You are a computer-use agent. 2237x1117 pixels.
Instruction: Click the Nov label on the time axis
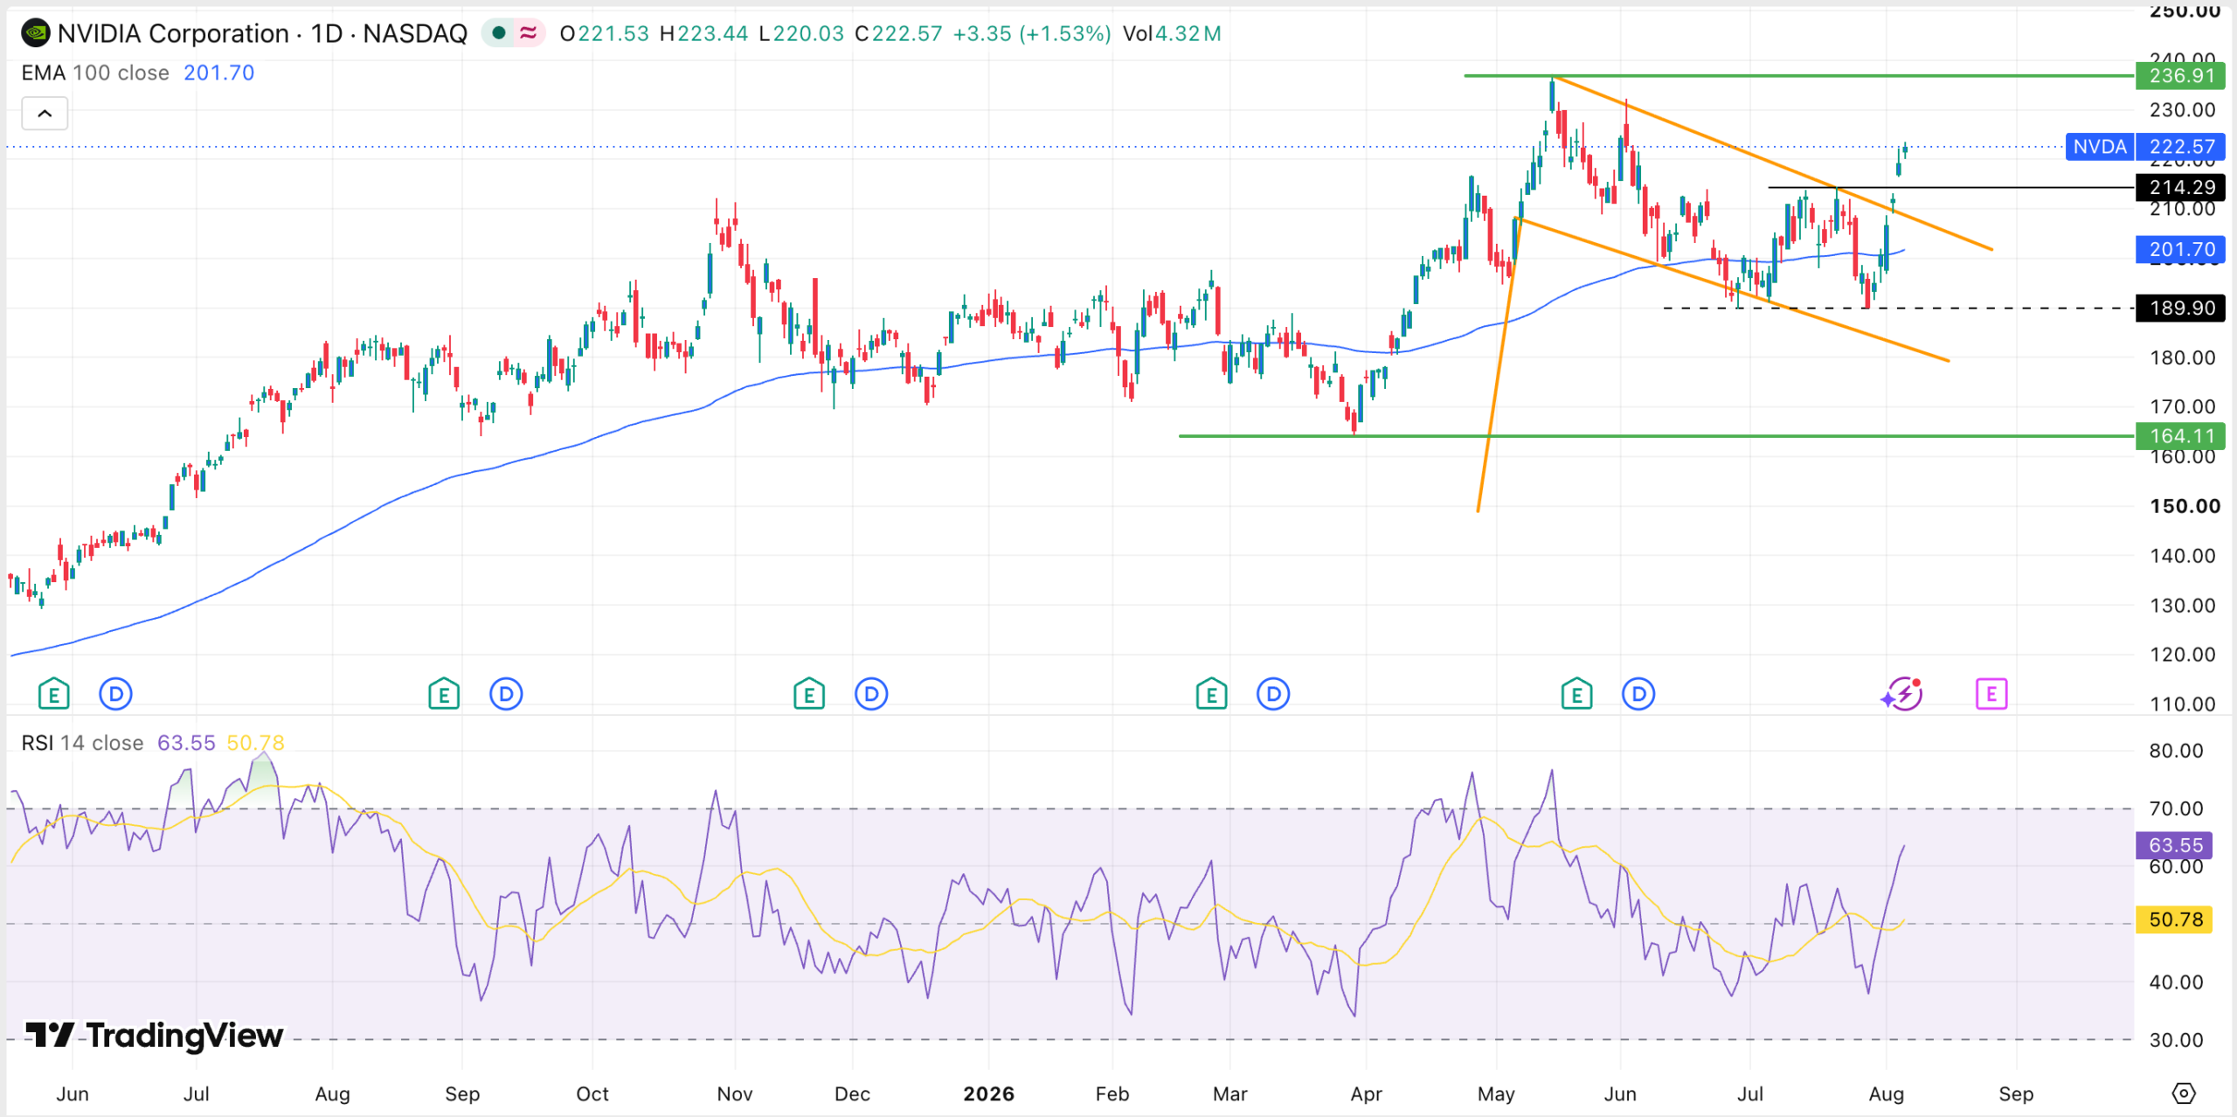click(735, 1093)
